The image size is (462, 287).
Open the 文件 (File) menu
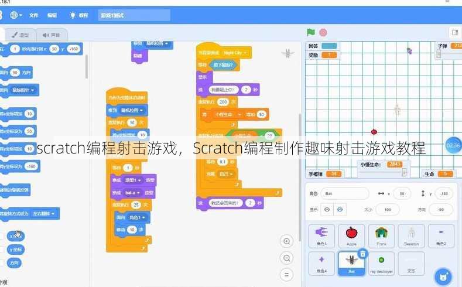[34, 15]
